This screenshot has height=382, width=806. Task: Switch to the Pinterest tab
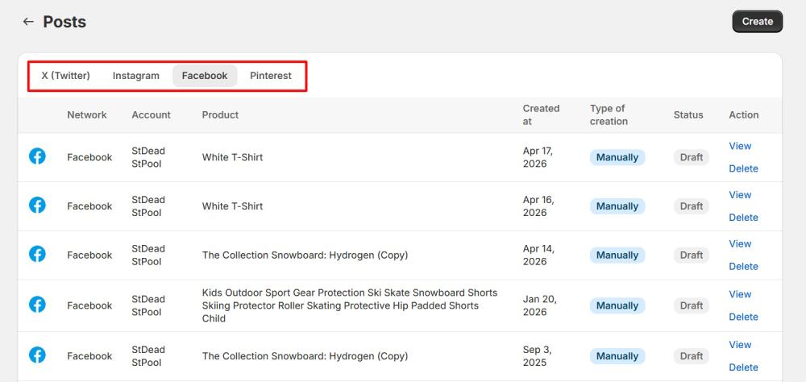coord(270,76)
